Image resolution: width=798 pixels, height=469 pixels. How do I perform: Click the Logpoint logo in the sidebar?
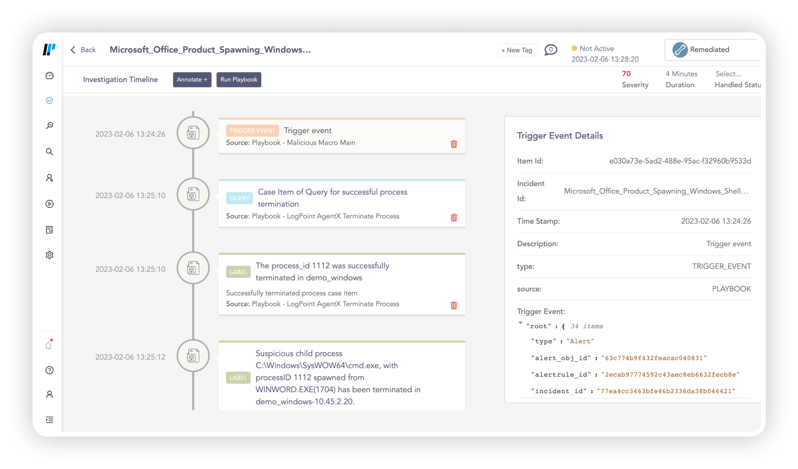49,49
